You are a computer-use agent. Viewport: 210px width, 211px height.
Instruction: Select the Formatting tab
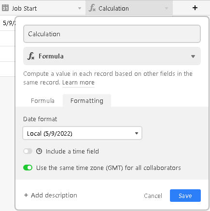click(87, 101)
